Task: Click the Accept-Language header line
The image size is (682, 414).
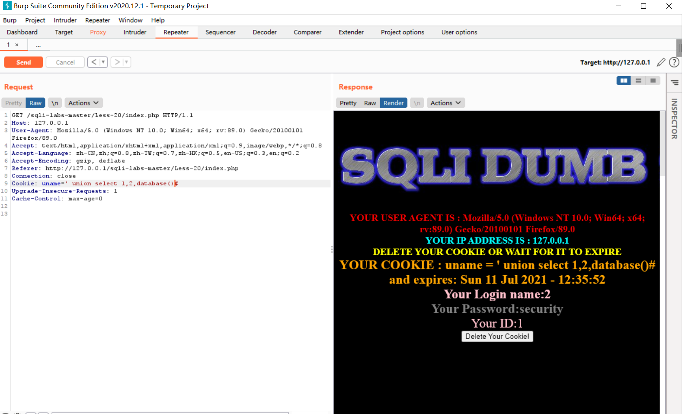Action: click(155, 153)
